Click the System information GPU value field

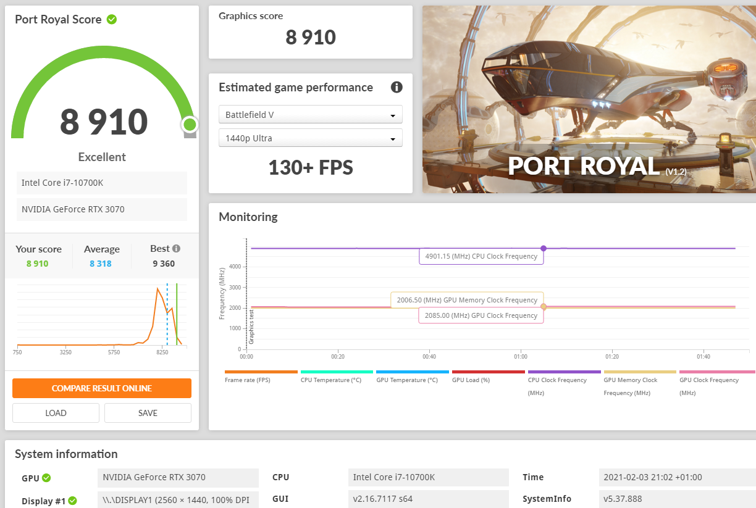tap(178, 477)
